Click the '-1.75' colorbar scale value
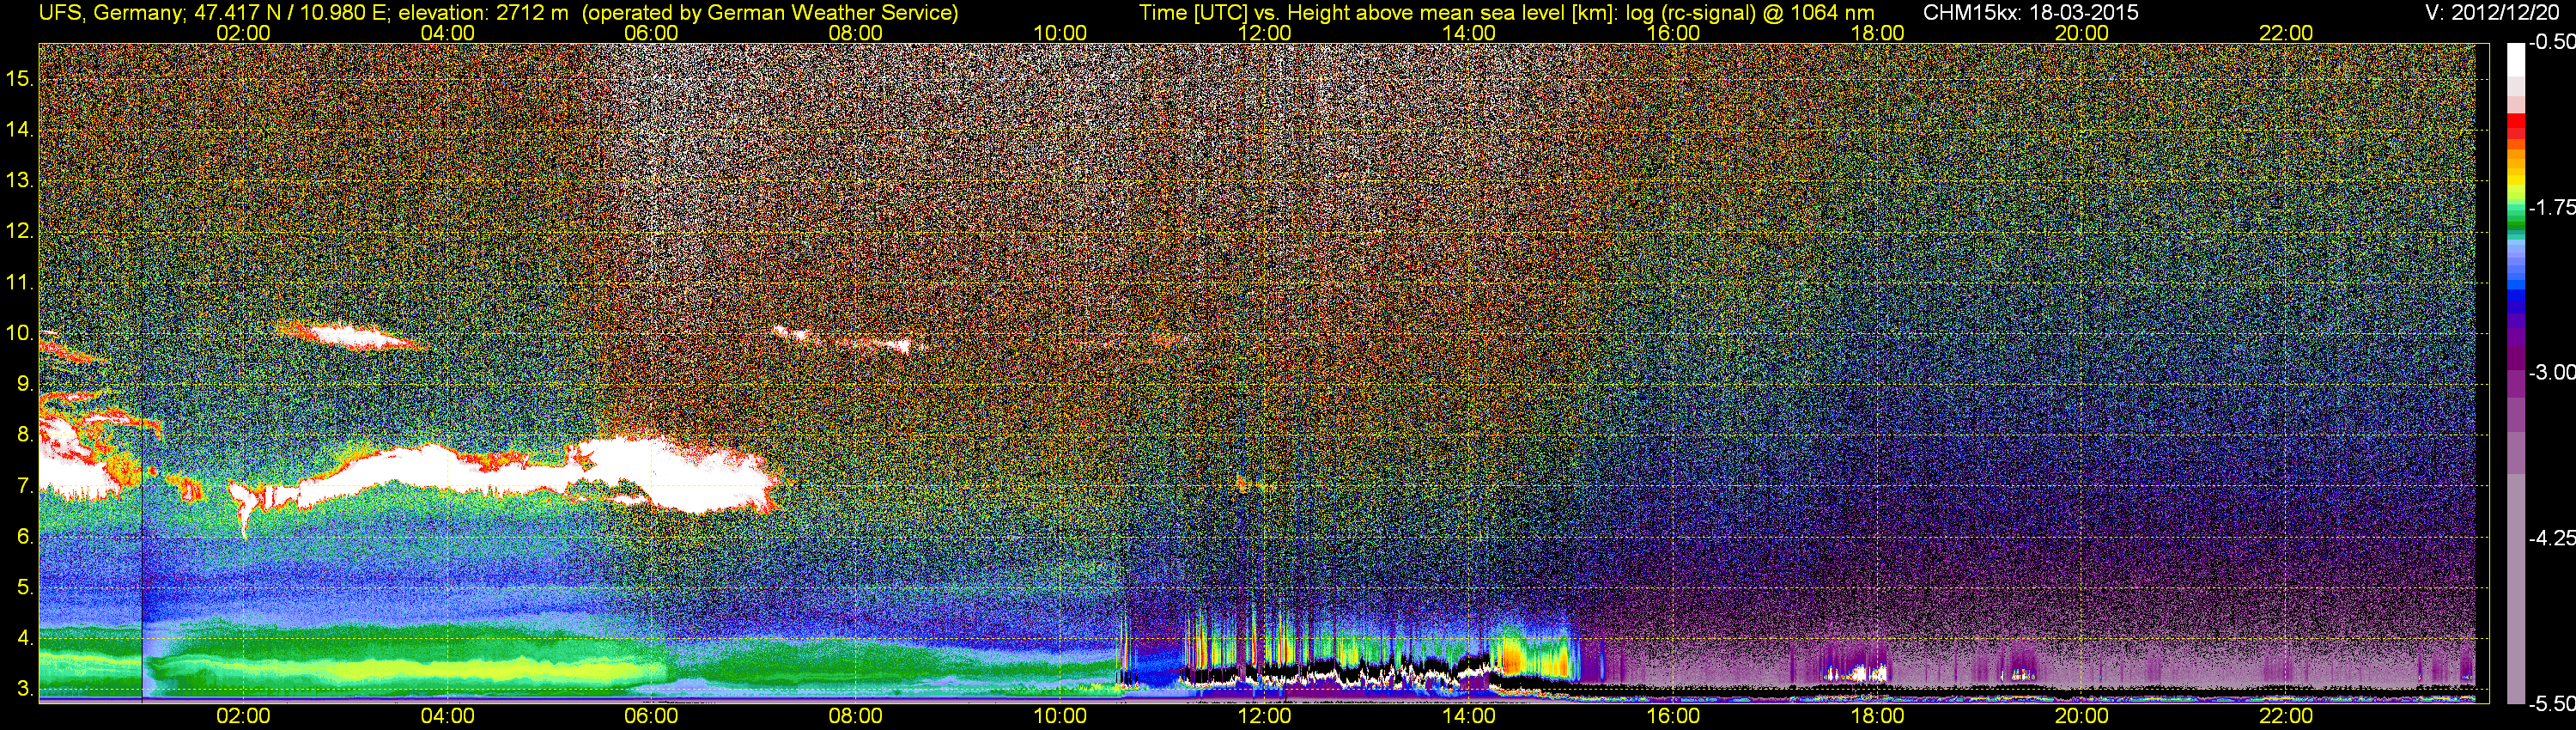Screen dimensions: 2576x730 click(2551, 207)
